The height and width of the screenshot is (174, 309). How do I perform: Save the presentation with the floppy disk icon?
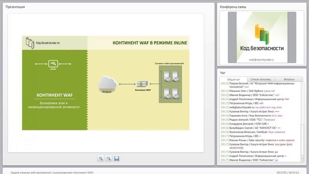pos(117,159)
